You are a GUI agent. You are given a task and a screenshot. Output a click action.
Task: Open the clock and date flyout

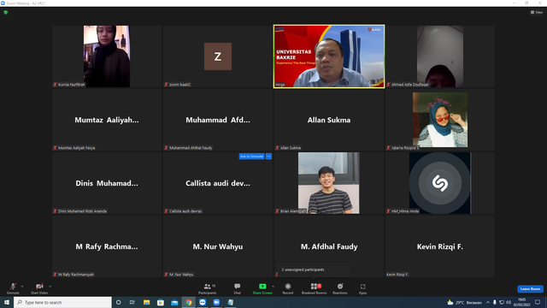pos(522,302)
